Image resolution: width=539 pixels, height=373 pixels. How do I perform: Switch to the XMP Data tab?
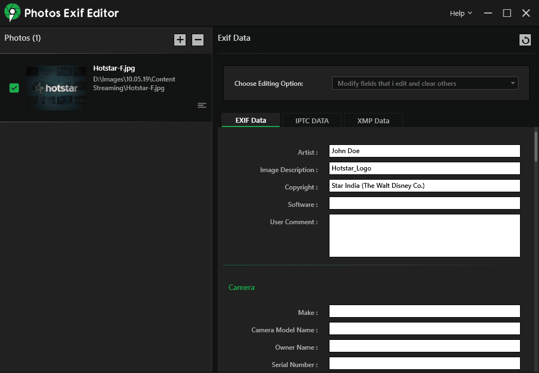click(x=373, y=121)
